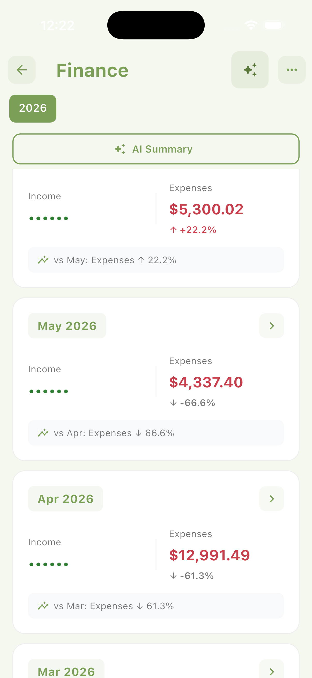The image size is (312, 678).
Task: Click the $12,991.49 expenses amount
Action: tap(209, 555)
